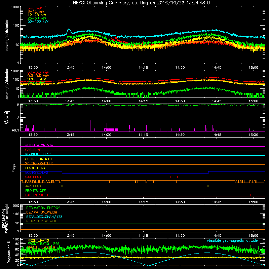Select the POSSIBLE_FLARE flag label
269x269 pixels.
pos(39,154)
